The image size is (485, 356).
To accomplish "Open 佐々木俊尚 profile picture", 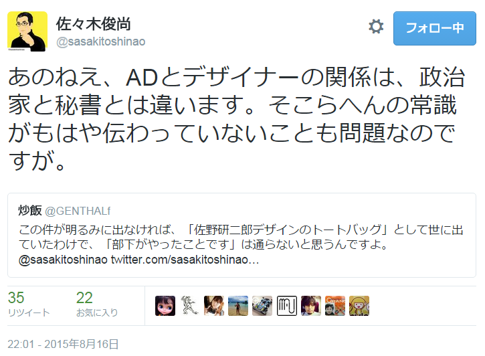I will pyautogui.click(x=27, y=31).
